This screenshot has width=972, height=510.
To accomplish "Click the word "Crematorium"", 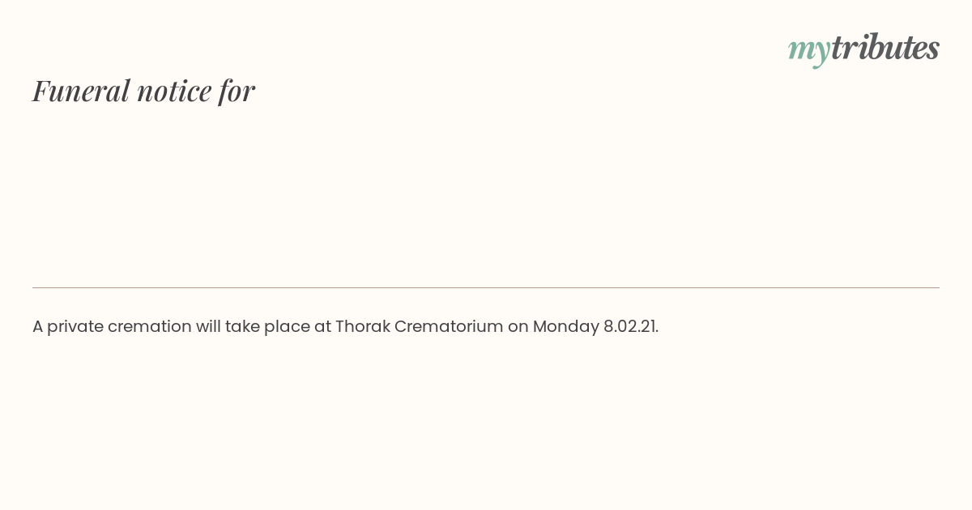I will click(449, 326).
